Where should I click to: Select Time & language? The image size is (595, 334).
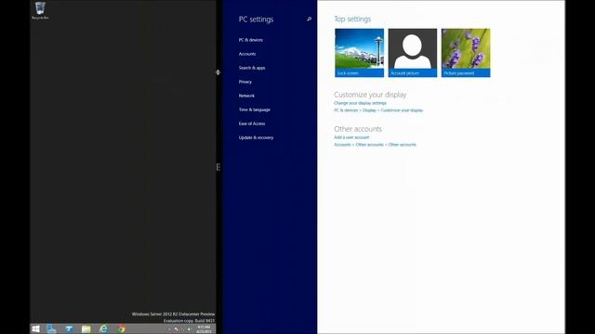pyautogui.click(x=254, y=109)
